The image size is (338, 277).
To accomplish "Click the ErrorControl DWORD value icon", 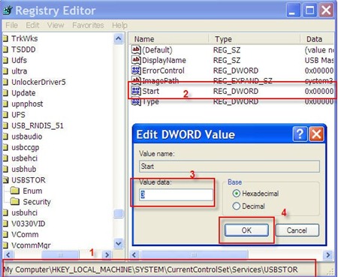I will [136, 71].
